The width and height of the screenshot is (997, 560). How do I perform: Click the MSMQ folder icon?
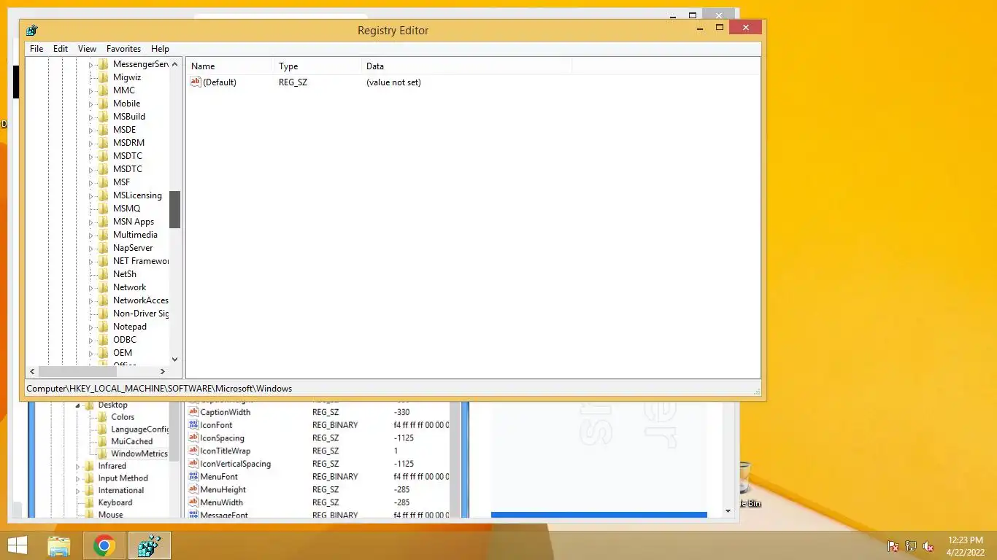(103, 209)
